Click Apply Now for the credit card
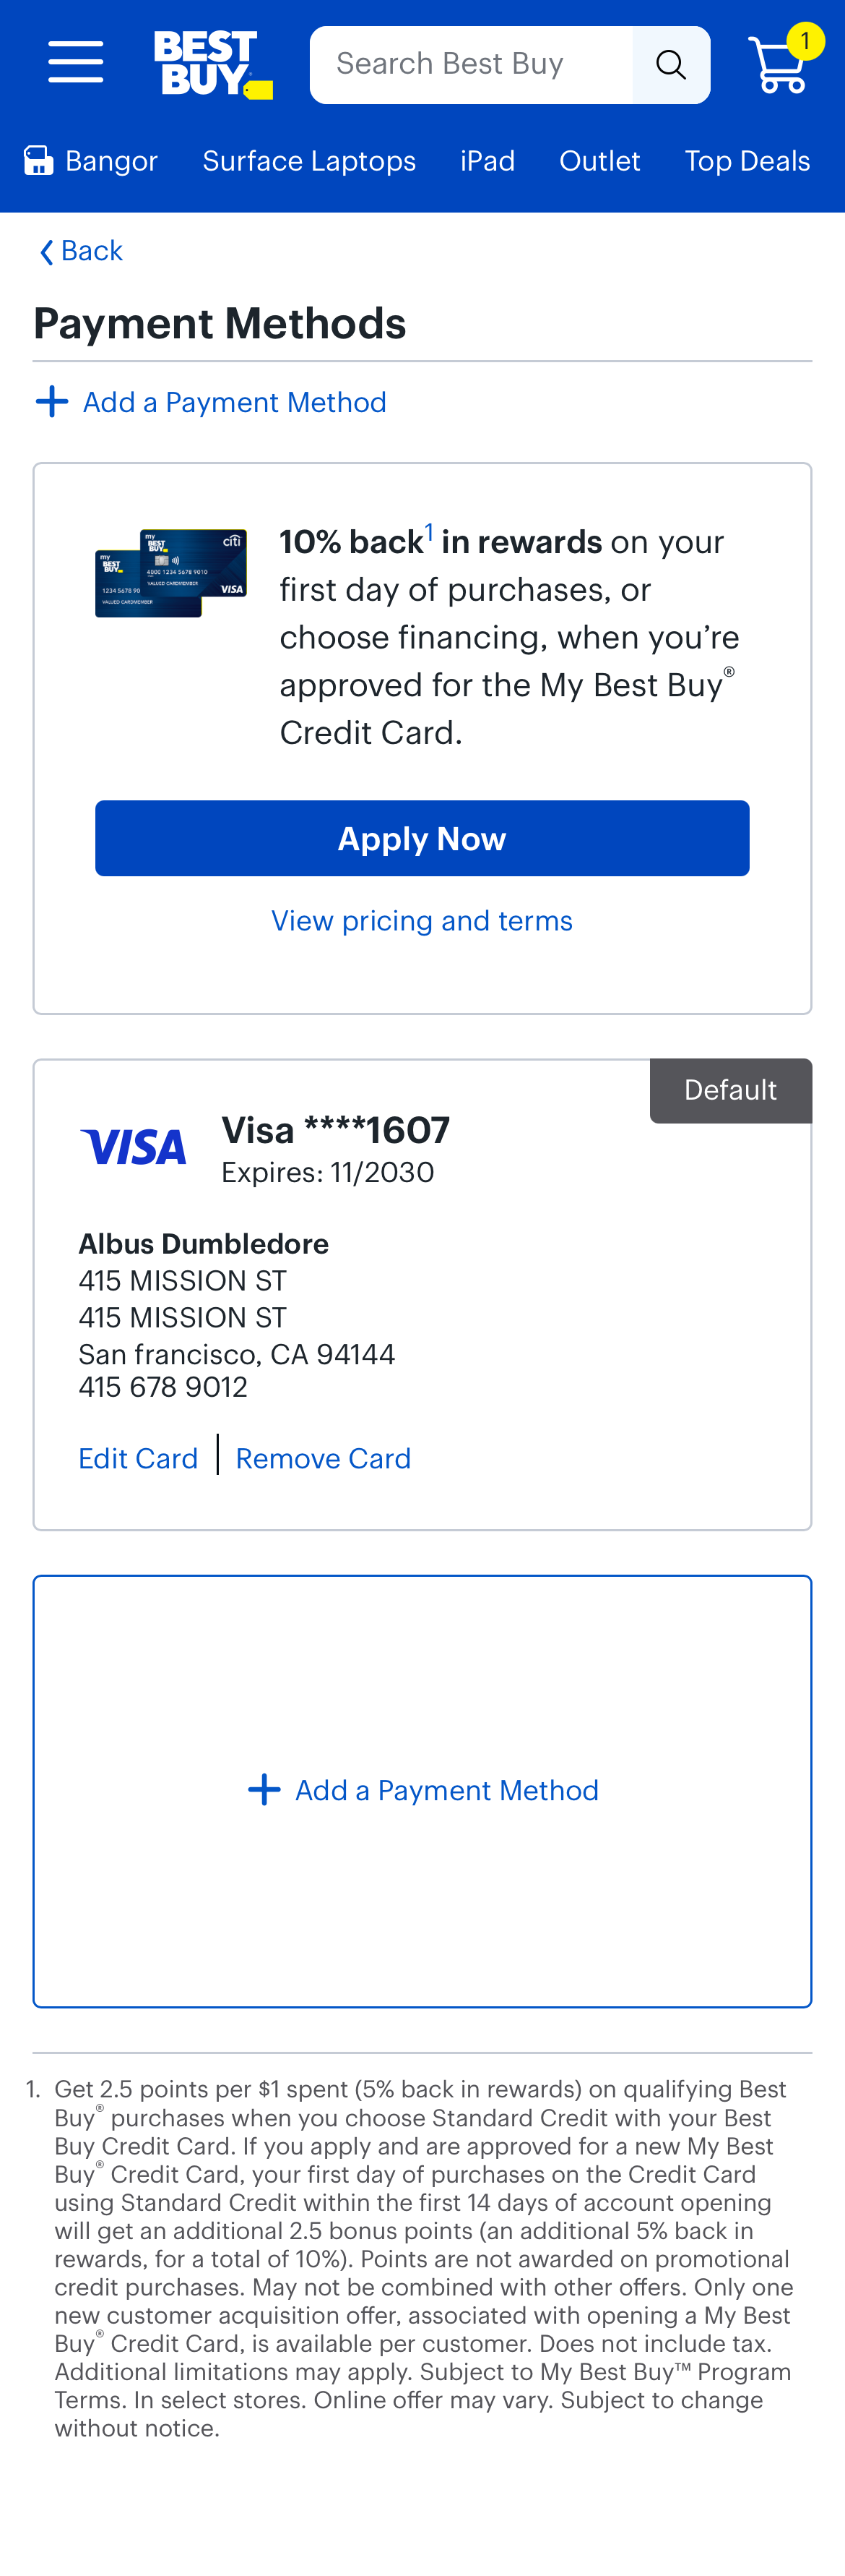The height and width of the screenshot is (2576, 845). click(422, 838)
